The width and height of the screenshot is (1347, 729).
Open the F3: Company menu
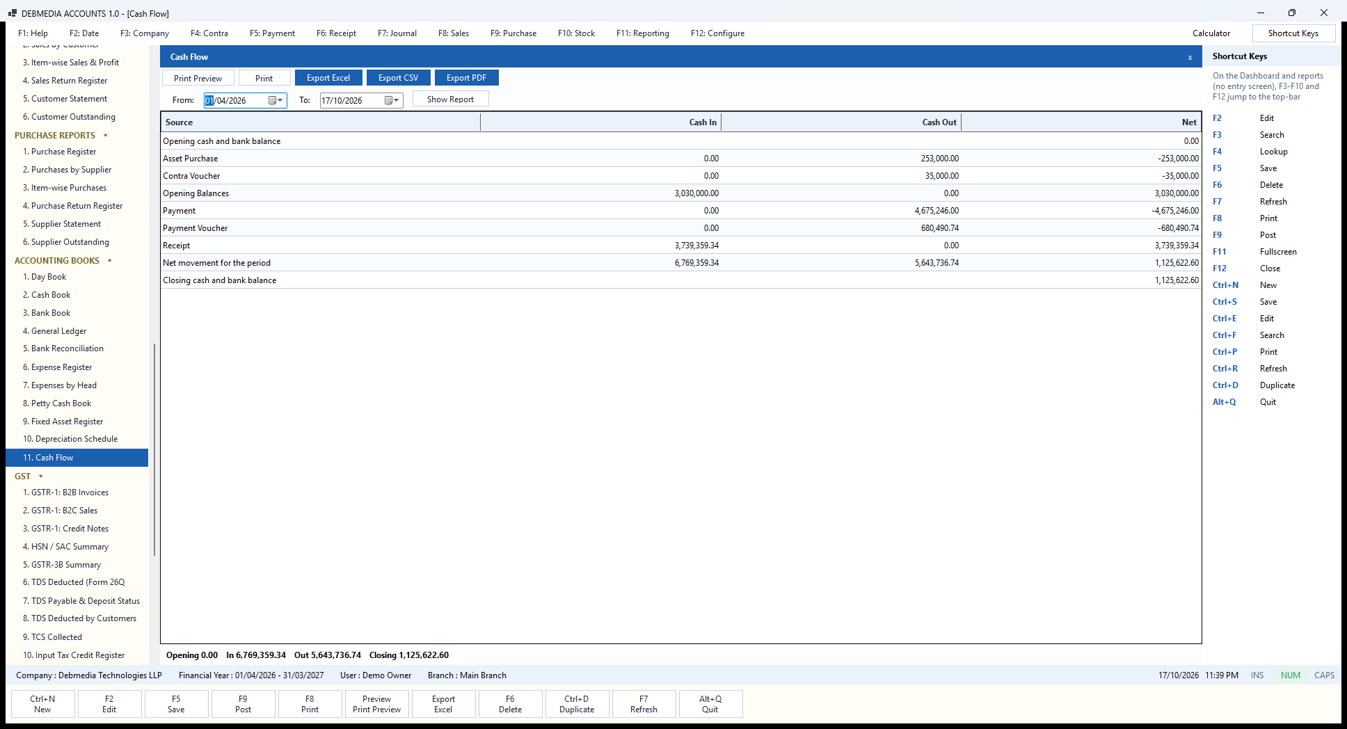coord(145,33)
